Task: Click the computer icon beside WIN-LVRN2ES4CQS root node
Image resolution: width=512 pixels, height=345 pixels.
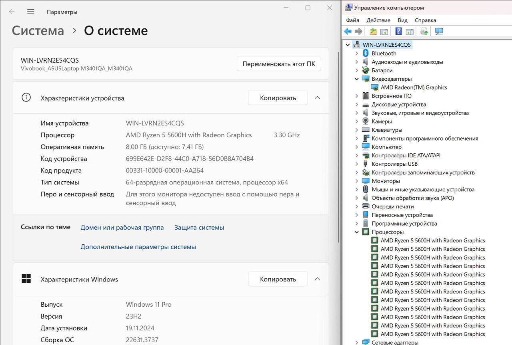Action: coord(356,45)
